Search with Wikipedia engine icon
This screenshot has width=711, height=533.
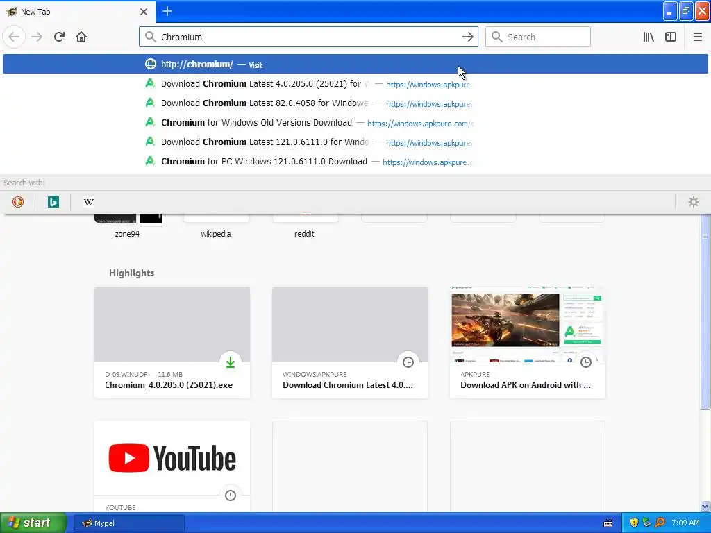coord(88,202)
